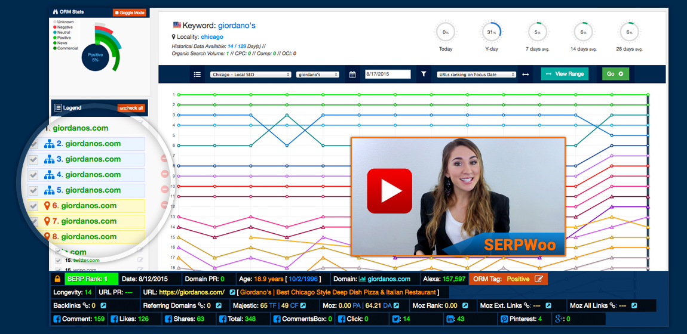Viewport: 687px width, 334px height.
Task: Click the date field showing 8/17/2015
Action: [388, 75]
